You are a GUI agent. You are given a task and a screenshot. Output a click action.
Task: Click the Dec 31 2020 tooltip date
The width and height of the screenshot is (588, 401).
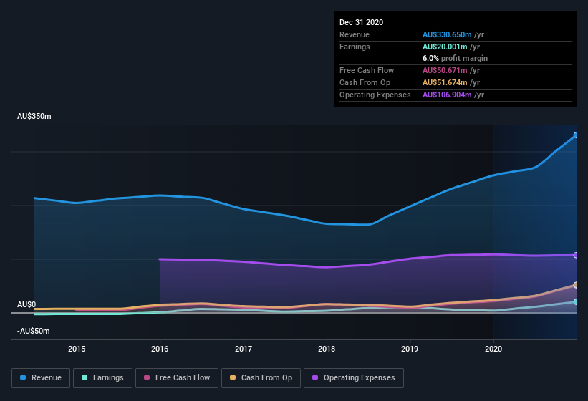361,22
